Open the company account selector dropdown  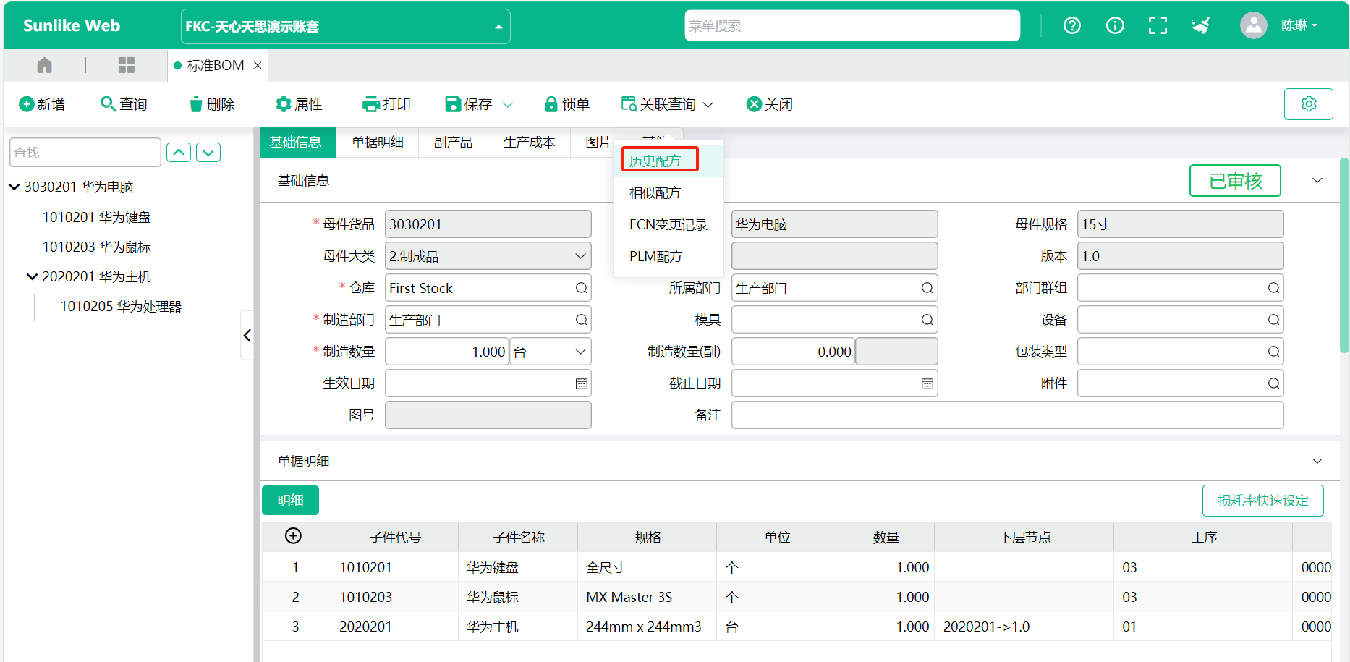click(345, 26)
